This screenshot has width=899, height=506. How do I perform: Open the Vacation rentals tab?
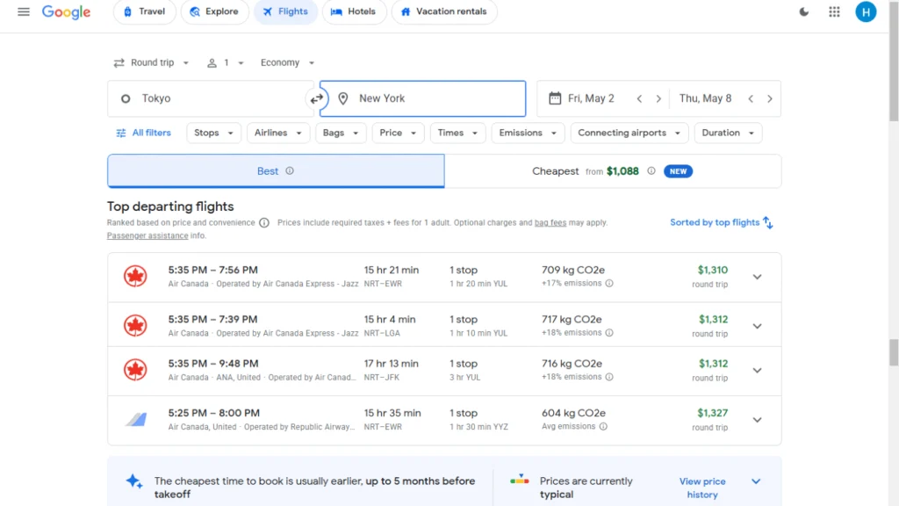tap(443, 11)
